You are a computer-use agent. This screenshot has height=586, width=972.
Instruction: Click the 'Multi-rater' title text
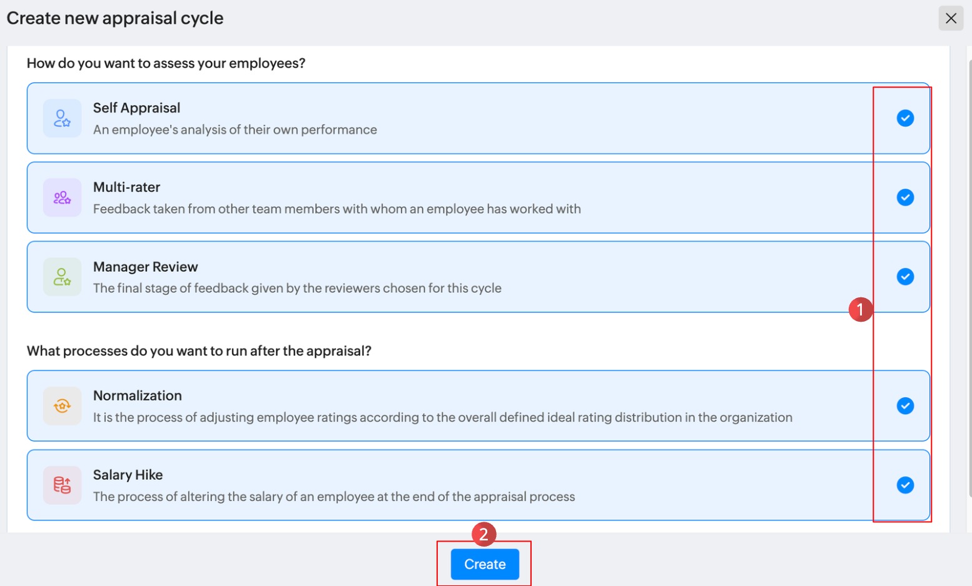click(x=126, y=187)
